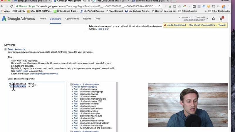Switch to campaign-structure-guide browser tab
The width and height of the screenshot is (235, 132).
[32, 1]
